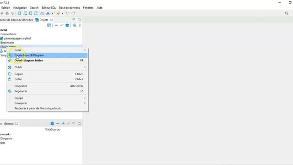Open the Edition menu
The width and height of the screenshot is (293, 165).
pos(5,8)
